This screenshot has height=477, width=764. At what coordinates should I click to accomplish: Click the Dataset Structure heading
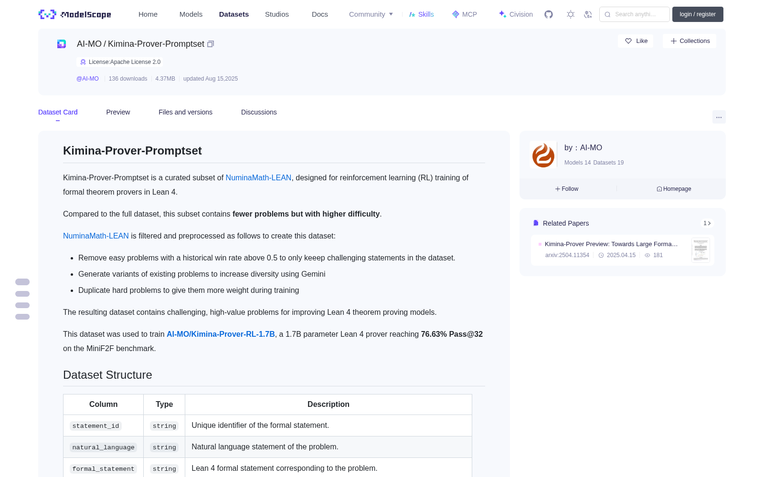(107, 375)
